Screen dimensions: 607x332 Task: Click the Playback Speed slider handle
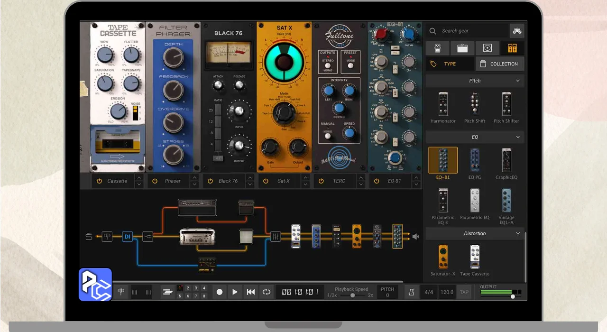352,295
